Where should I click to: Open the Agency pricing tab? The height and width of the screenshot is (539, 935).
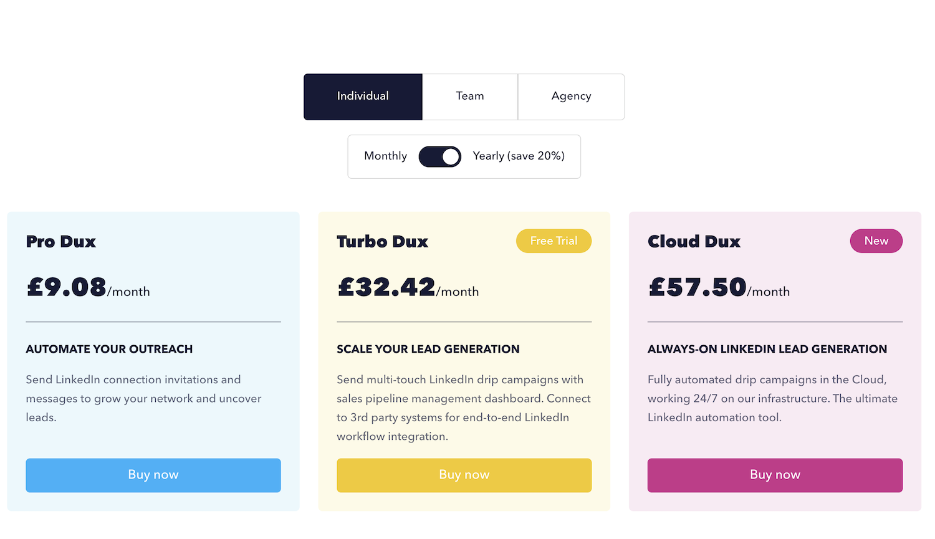571,97
